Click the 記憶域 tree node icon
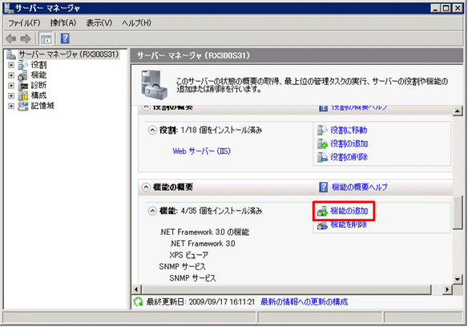Viewport: 468px width, 327px height. click(23, 106)
